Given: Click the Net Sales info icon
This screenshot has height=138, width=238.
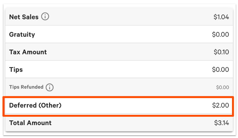Looking at the screenshot, I should click(x=45, y=17).
